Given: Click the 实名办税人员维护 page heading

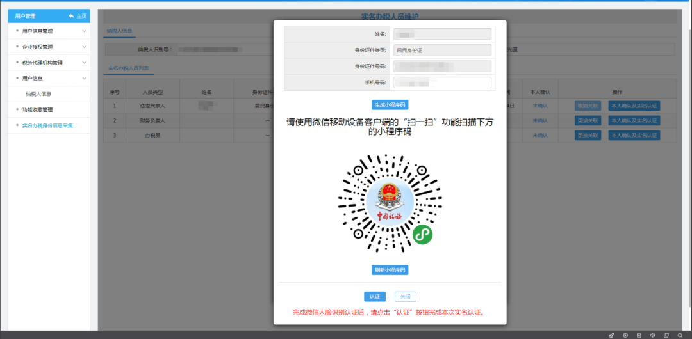Looking at the screenshot, I should [390, 17].
